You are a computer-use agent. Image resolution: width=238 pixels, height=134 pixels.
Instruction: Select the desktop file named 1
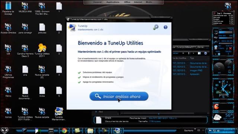click(59, 7)
